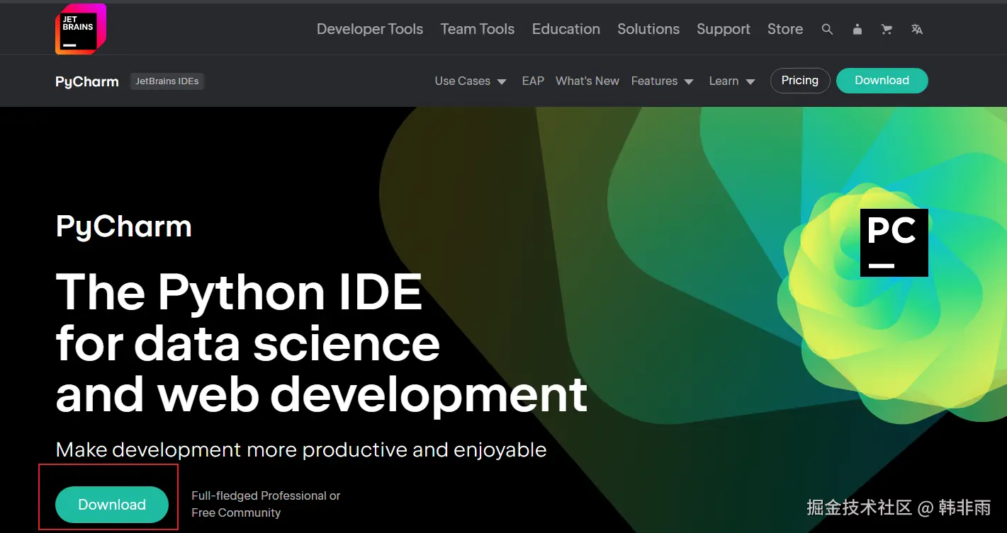
Task: Click 'Free Community' text
Action: 236,512
